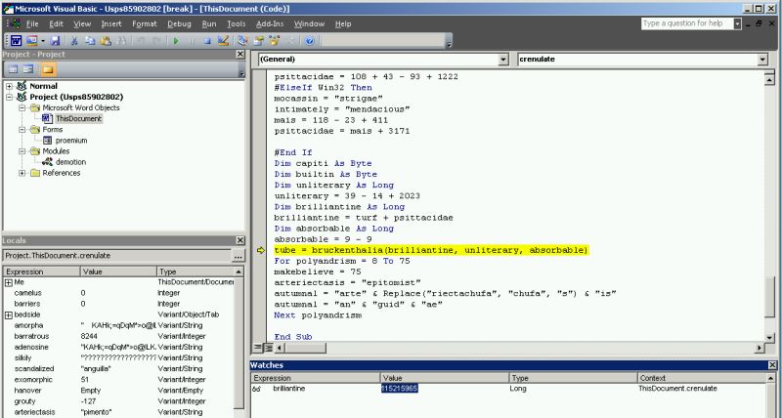Click the disabled Toolbox toolbar icon
Viewport: 782px width, 418px height.
click(290, 41)
